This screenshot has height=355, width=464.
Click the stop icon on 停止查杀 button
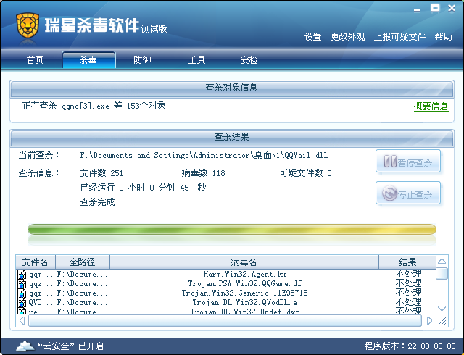coord(389,193)
